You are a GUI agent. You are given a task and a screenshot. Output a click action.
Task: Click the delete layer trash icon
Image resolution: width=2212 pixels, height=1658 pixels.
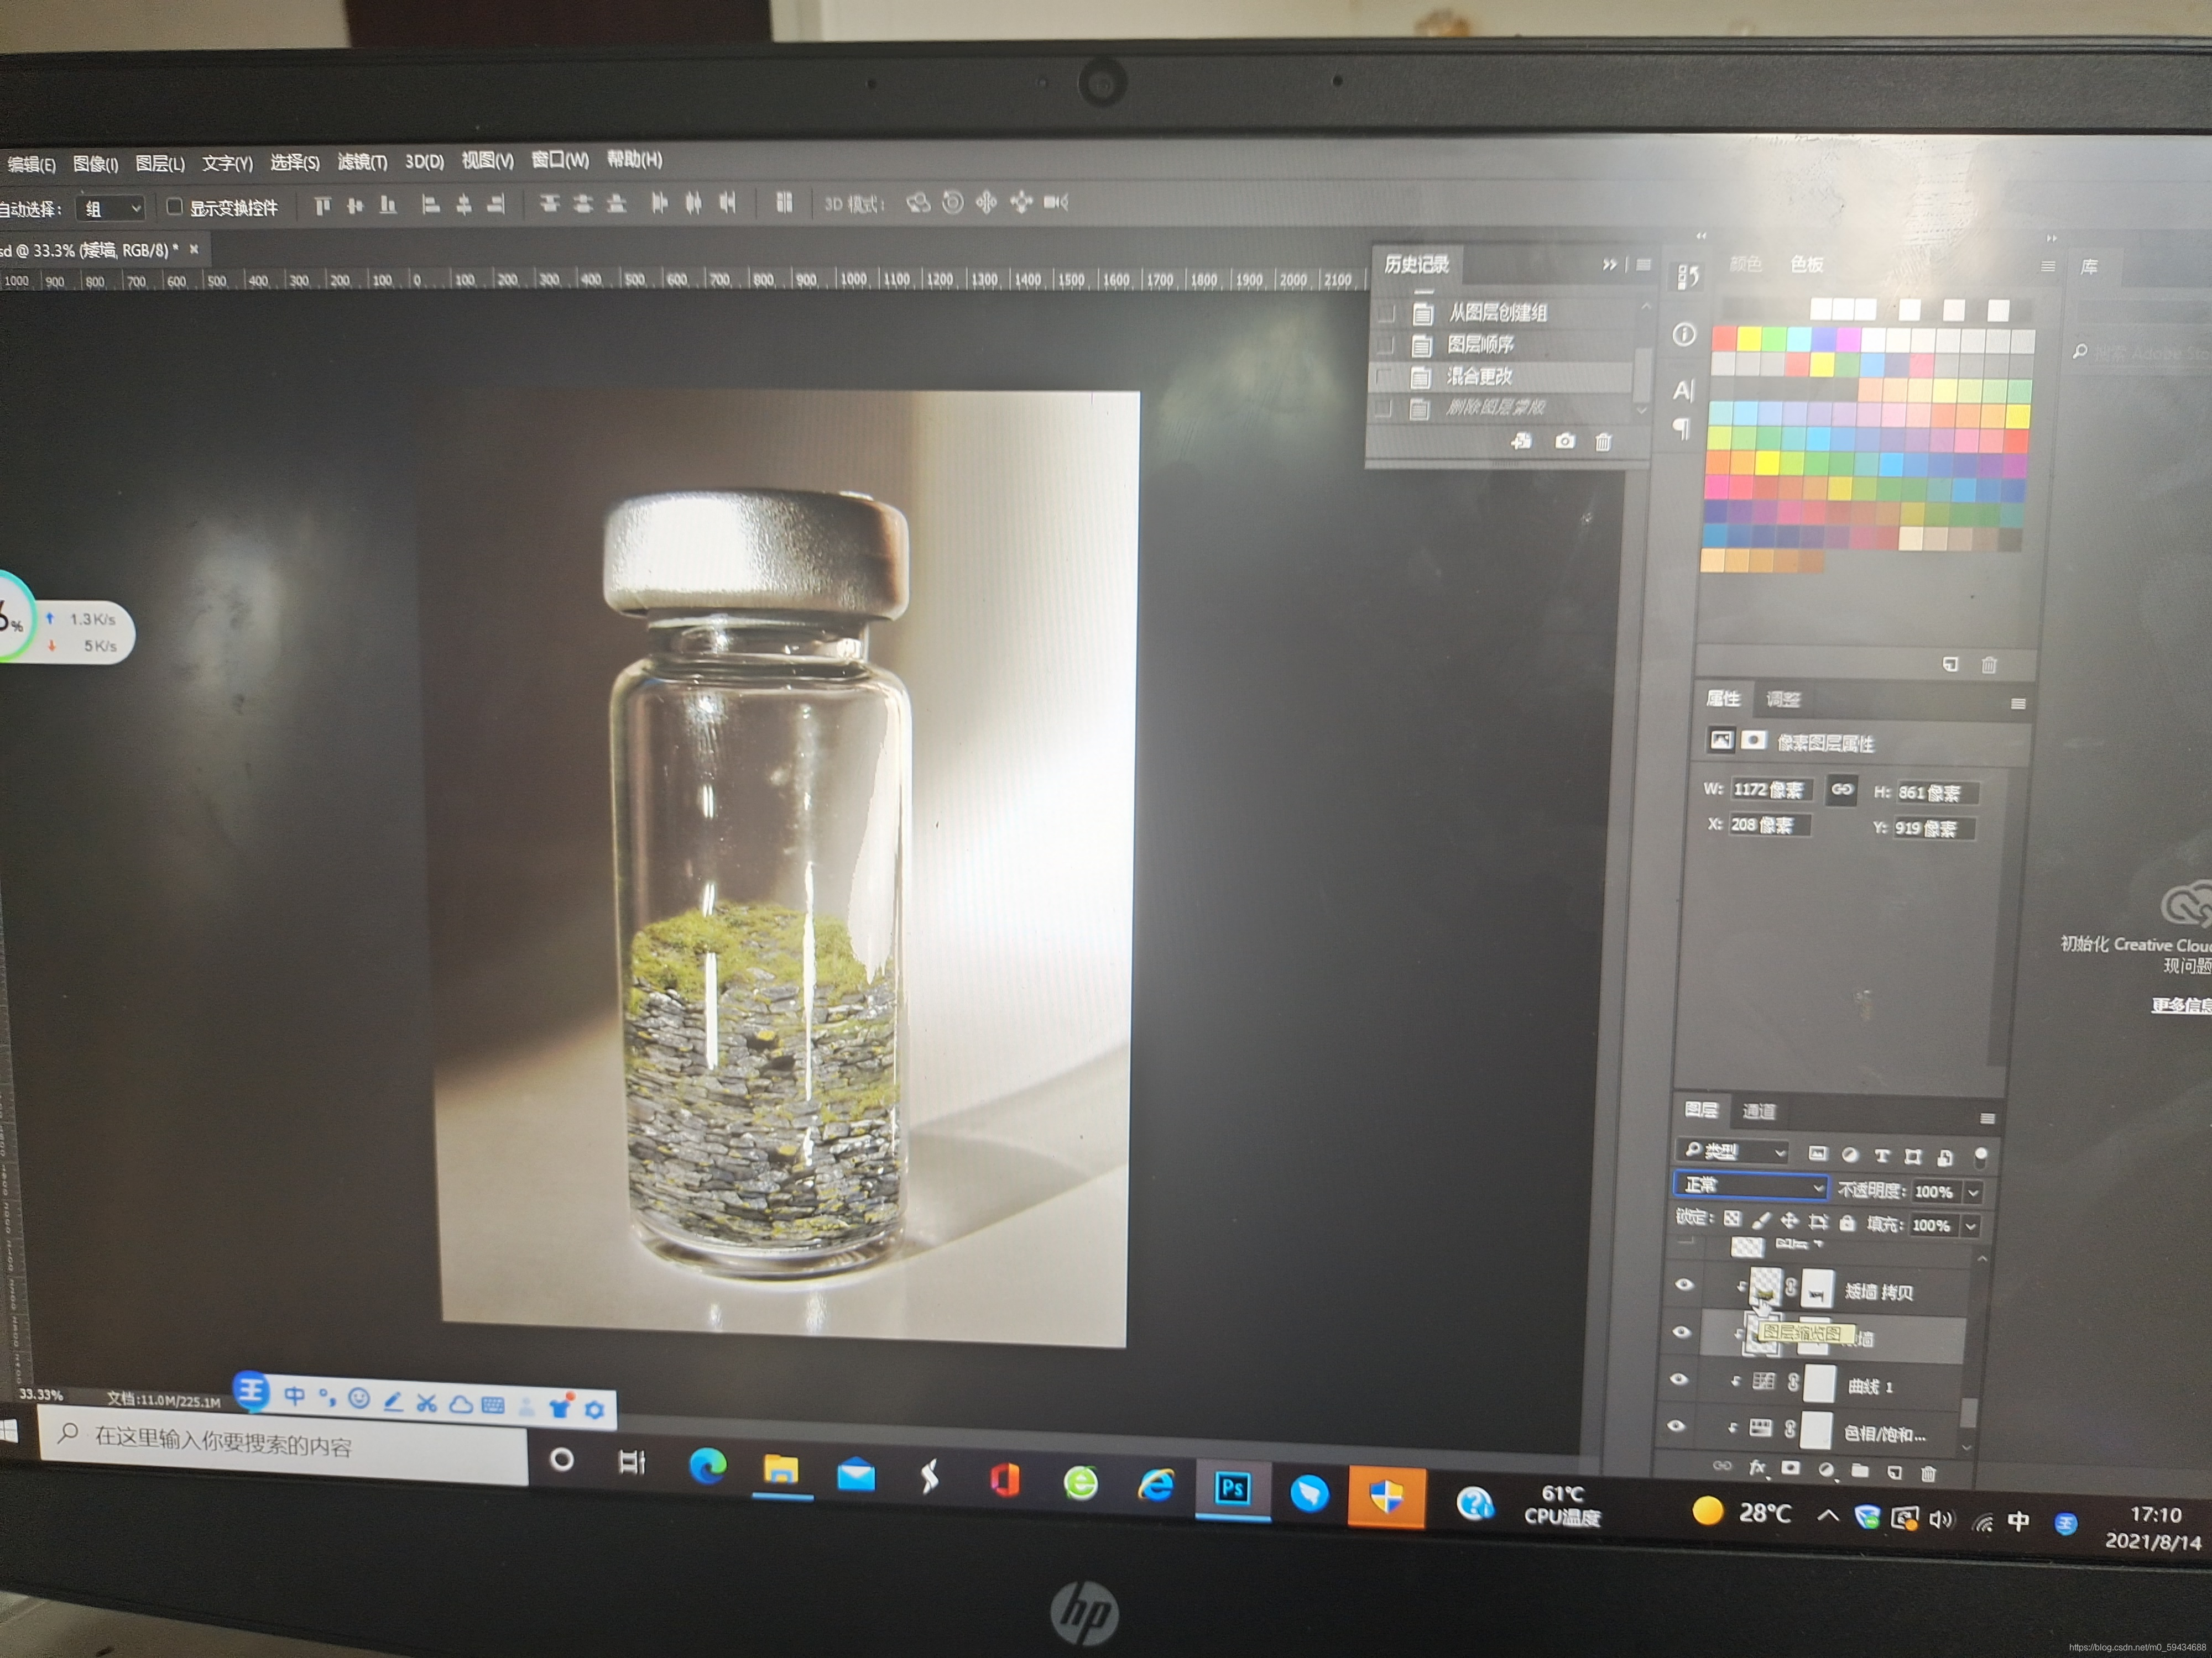1929,1473
